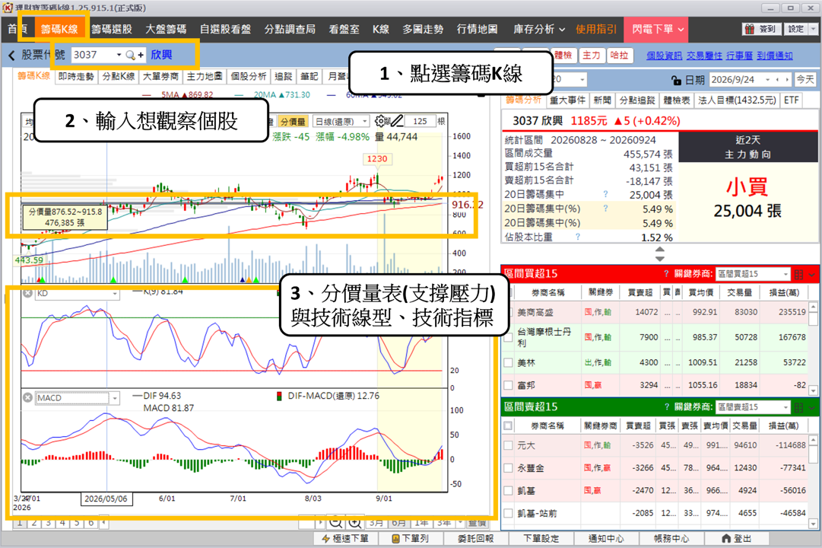Open chart settings gear icon

[381, 121]
